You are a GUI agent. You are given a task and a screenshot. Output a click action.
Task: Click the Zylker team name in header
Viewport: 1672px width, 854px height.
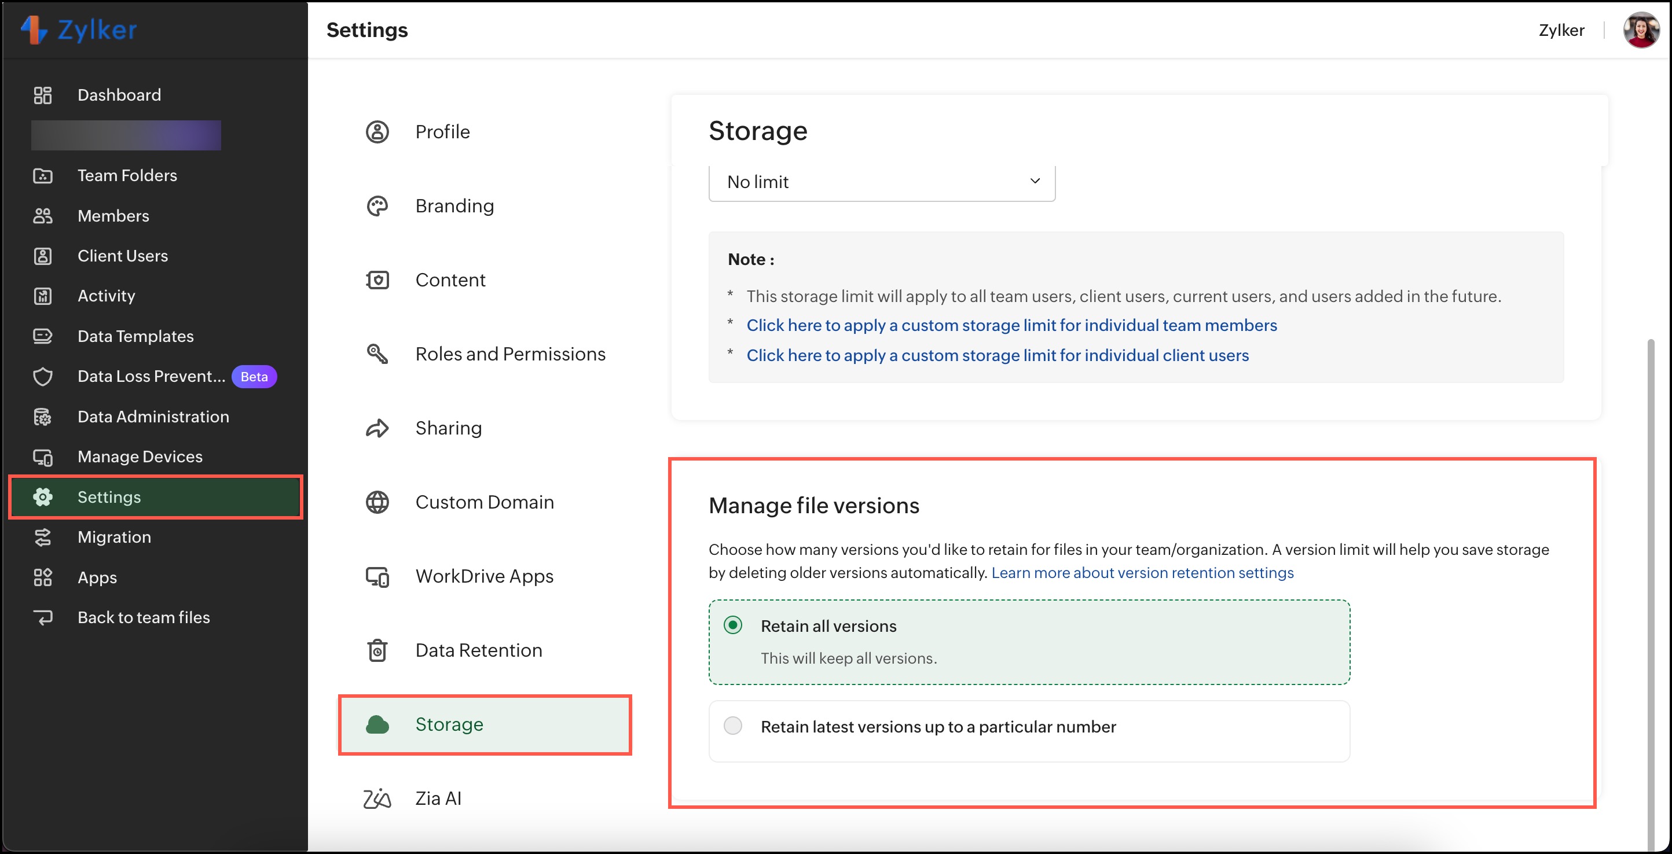[x=1561, y=31]
